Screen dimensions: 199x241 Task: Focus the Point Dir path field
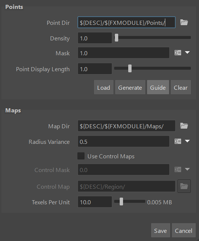(126, 22)
